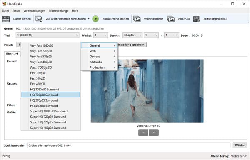Select HQ 576p25 Surround preset
Image resolution: width=250 pixels, height=160 pixels.
click(51, 100)
